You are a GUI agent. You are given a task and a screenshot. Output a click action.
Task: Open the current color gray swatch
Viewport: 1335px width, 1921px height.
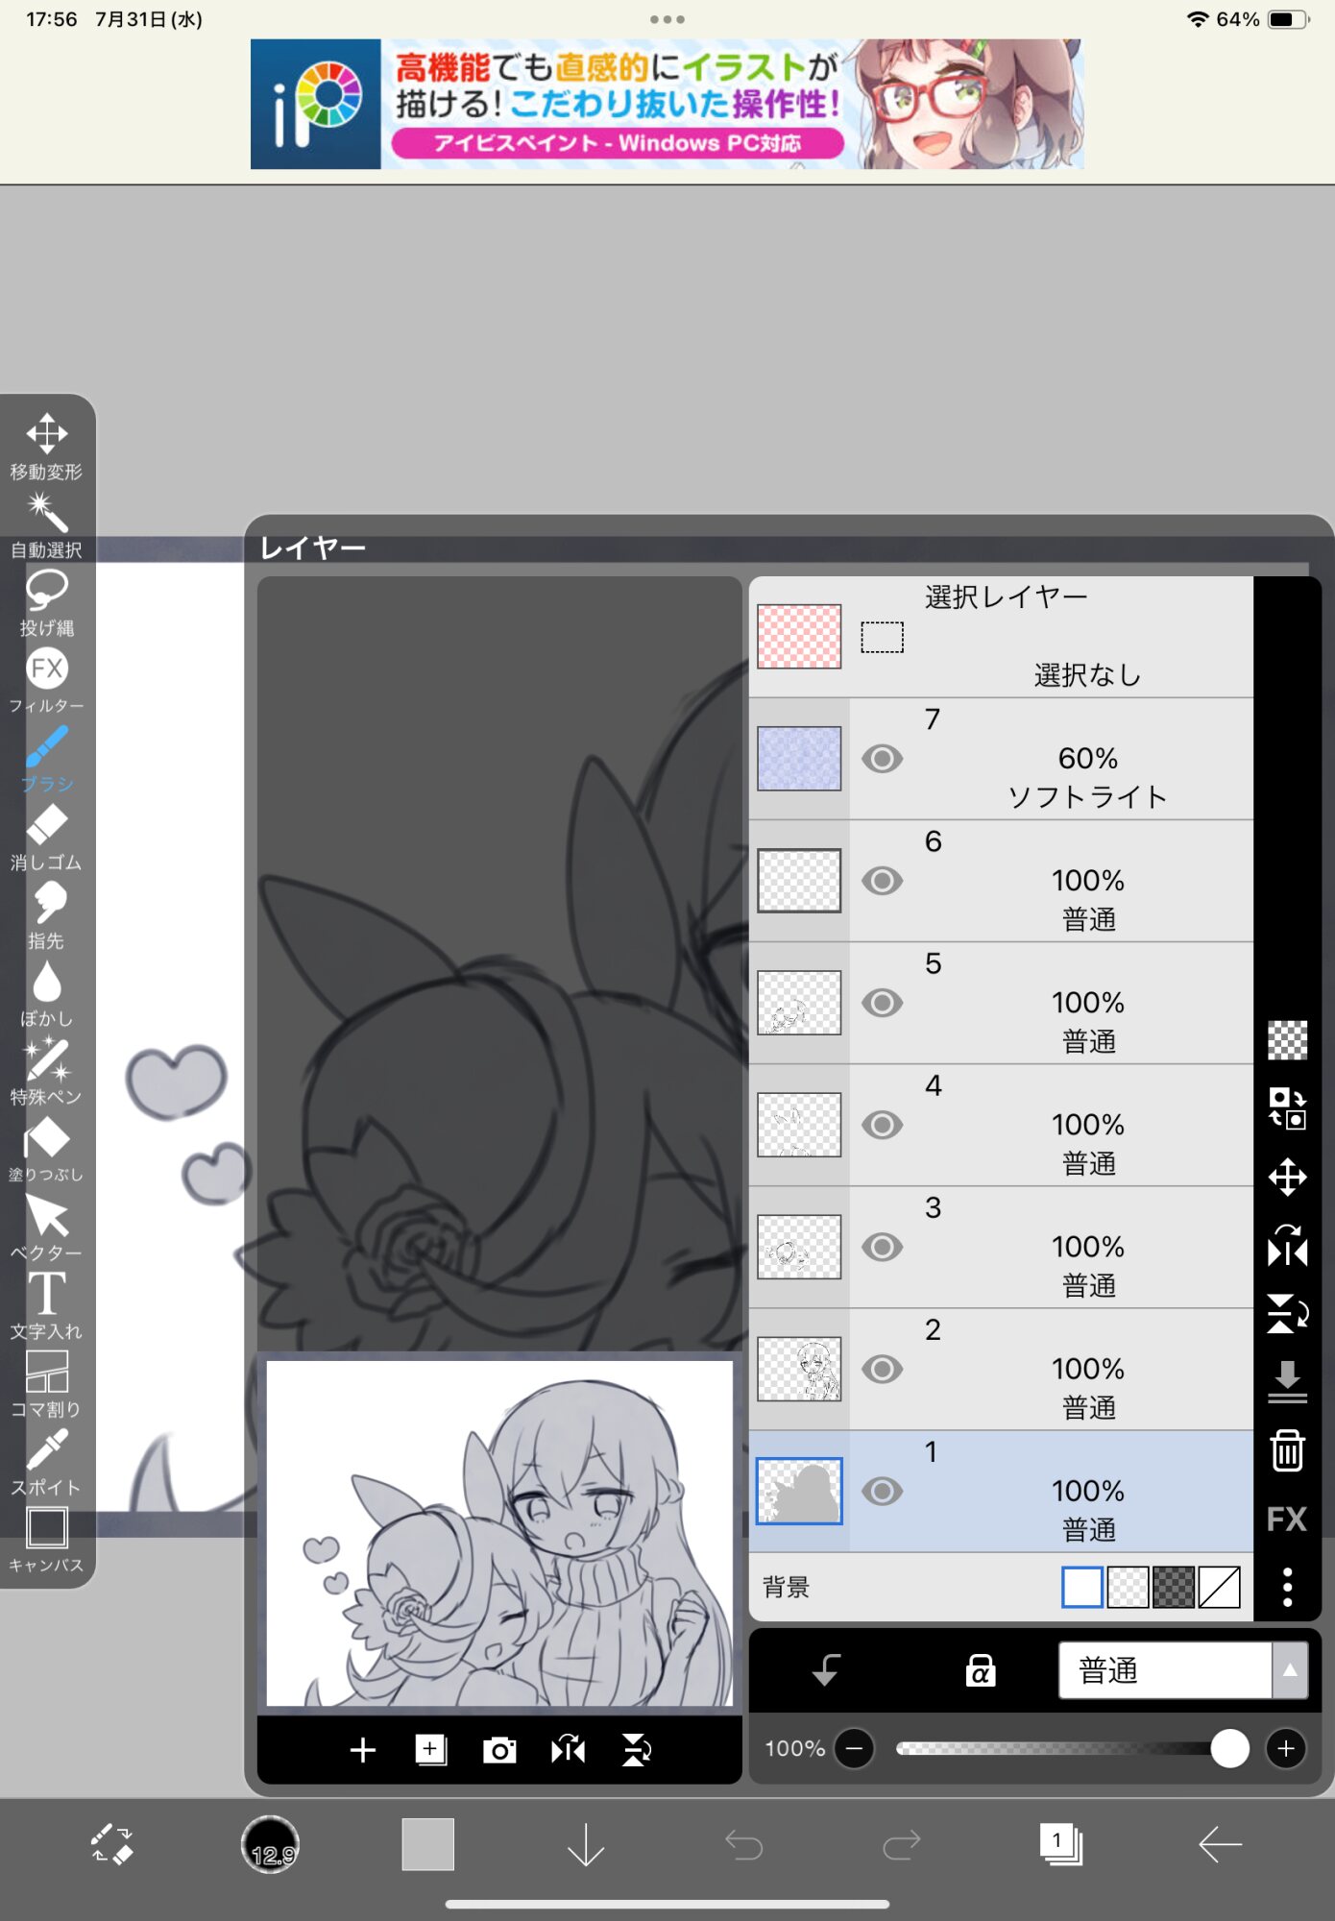coord(427,1844)
